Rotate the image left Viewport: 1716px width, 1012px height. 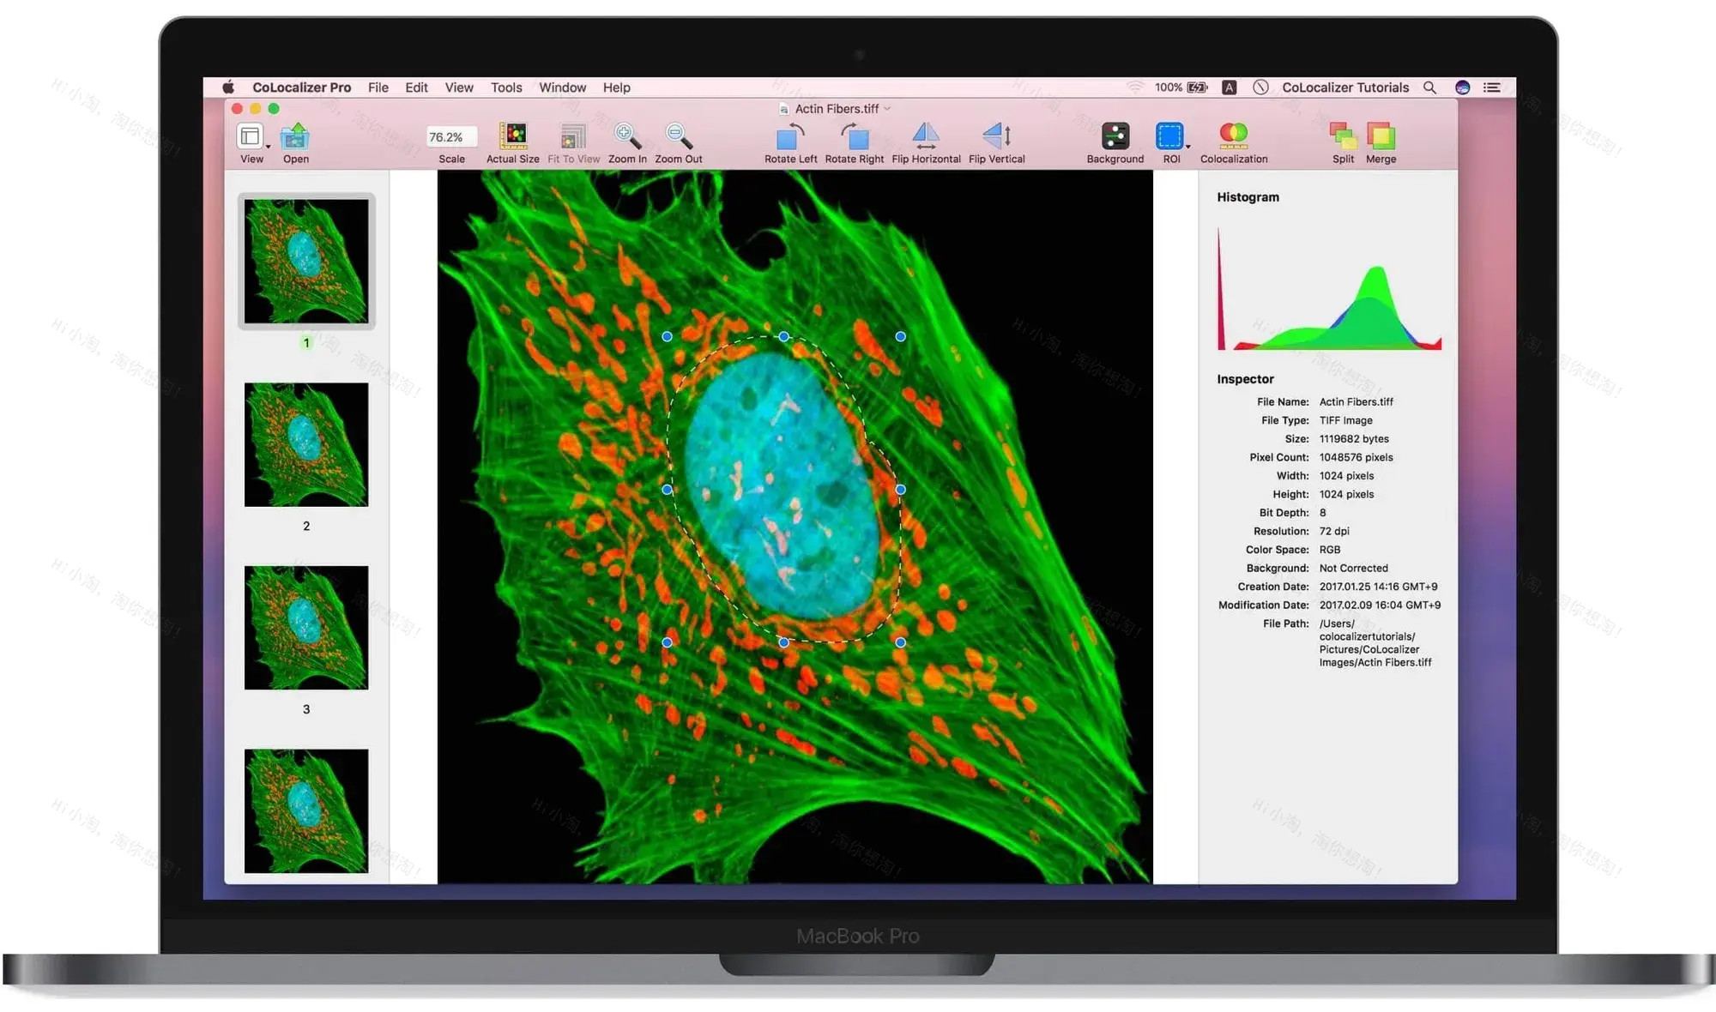coord(789,137)
